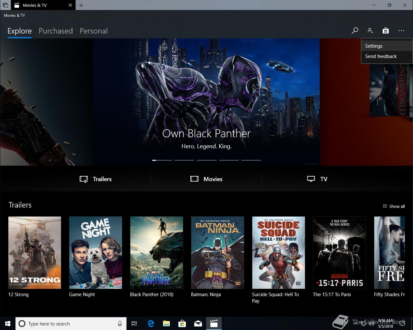Open the Store shopping bag icon
This screenshot has width=413, height=330.
tap(386, 31)
